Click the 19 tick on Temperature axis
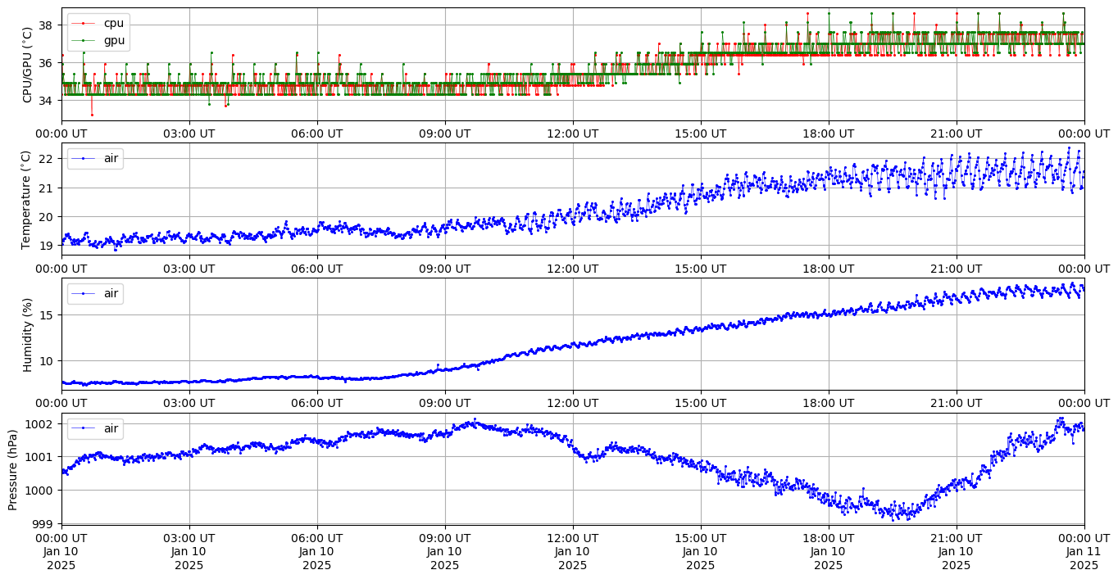 pos(46,246)
